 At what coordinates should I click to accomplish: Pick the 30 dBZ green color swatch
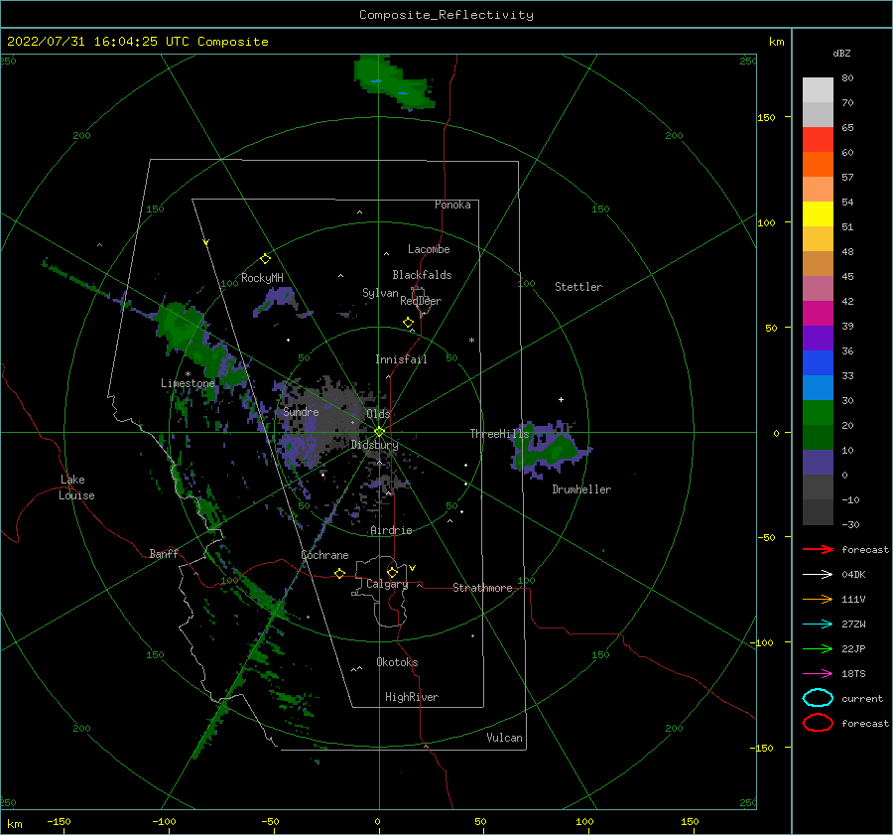pos(818,412)
